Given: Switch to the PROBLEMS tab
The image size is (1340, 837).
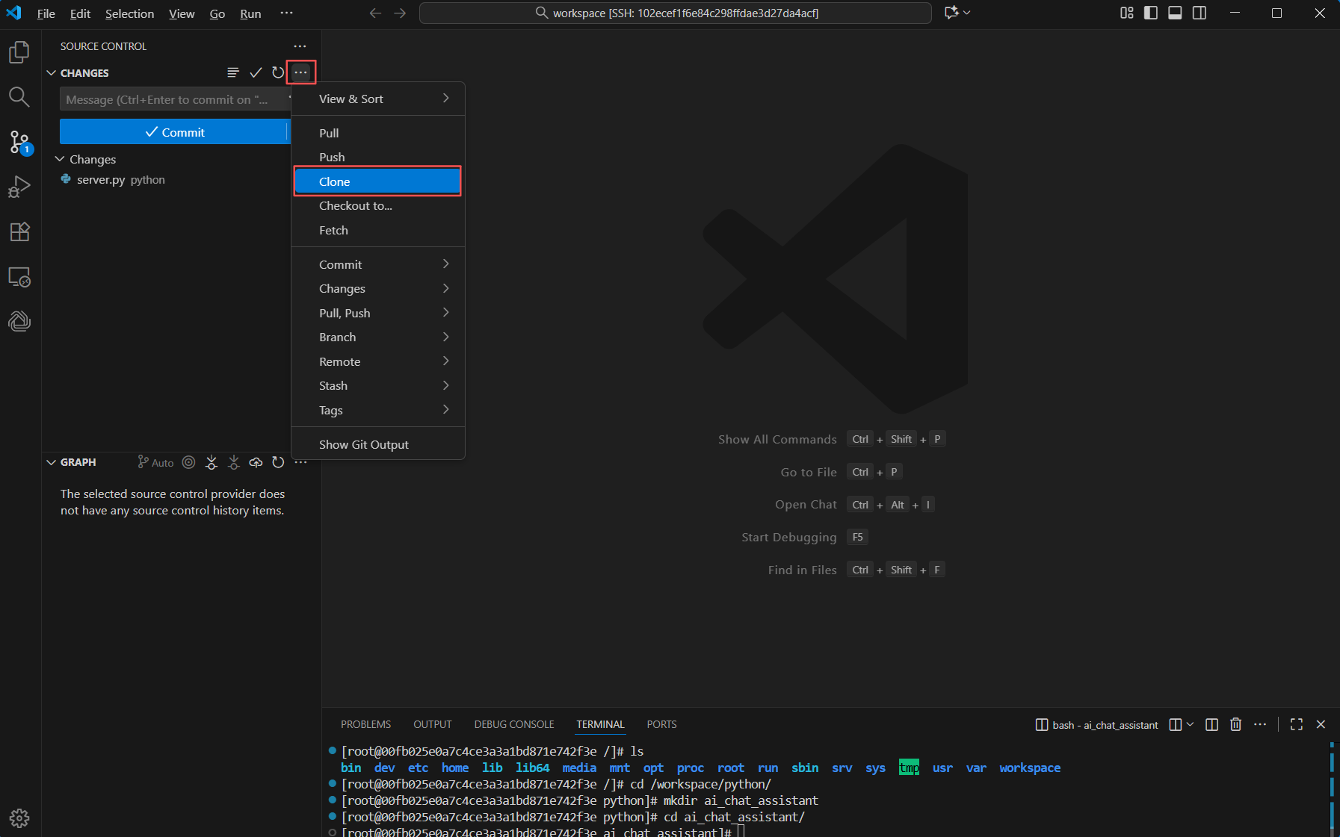Looking at the screenshot, I should pos(365,724).
